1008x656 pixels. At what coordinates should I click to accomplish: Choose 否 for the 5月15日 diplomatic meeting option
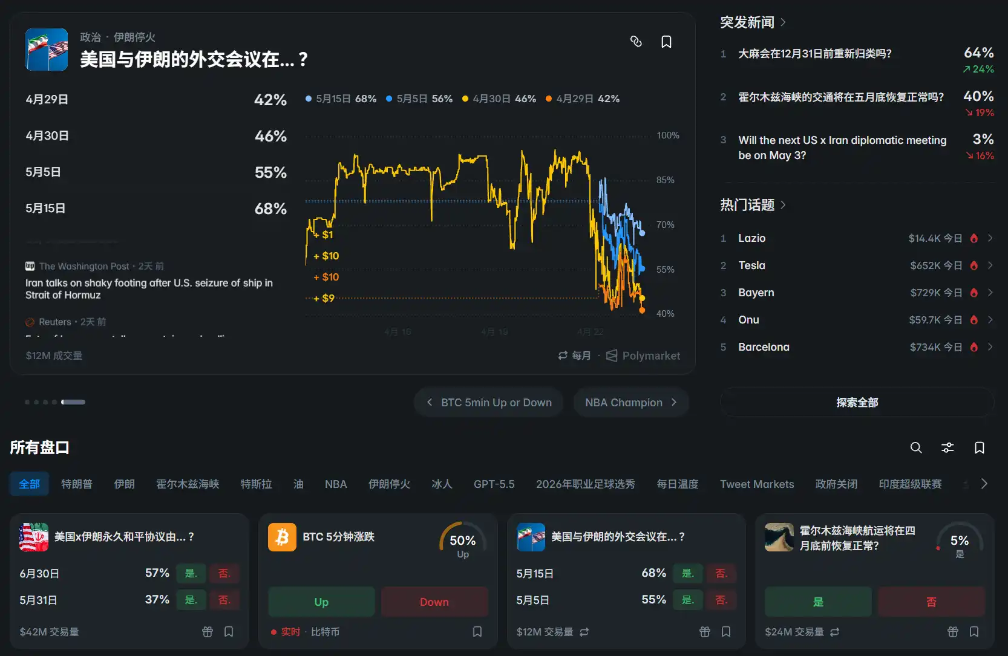pos(721,573)
